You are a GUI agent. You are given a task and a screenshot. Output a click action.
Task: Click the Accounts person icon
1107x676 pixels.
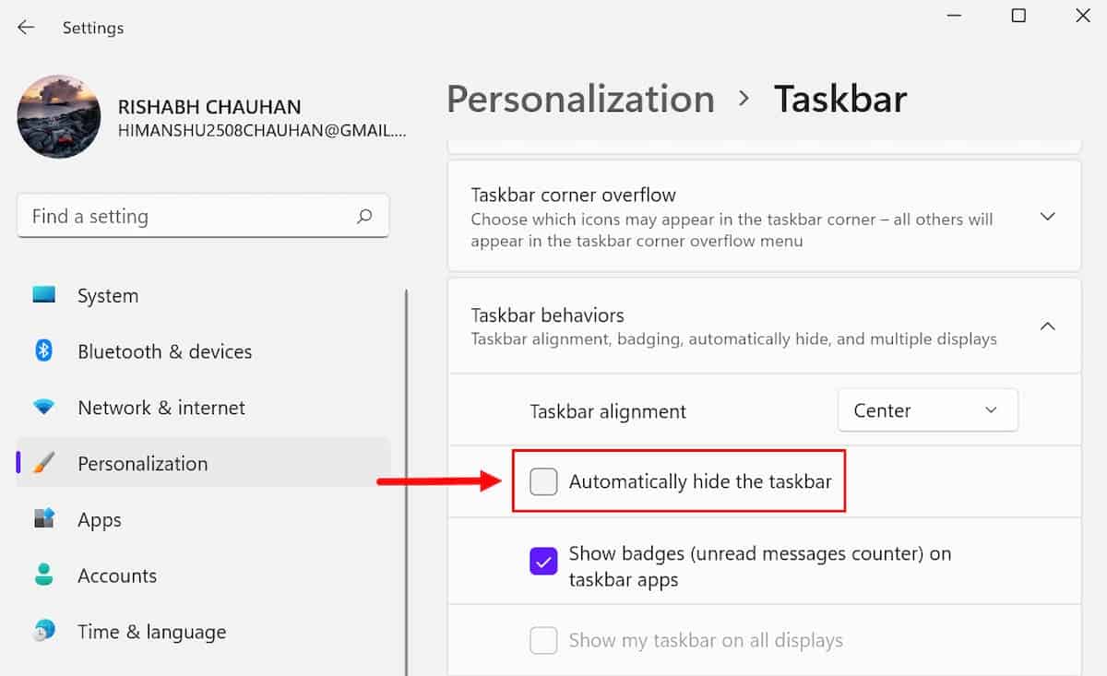(x=43, y=575)
